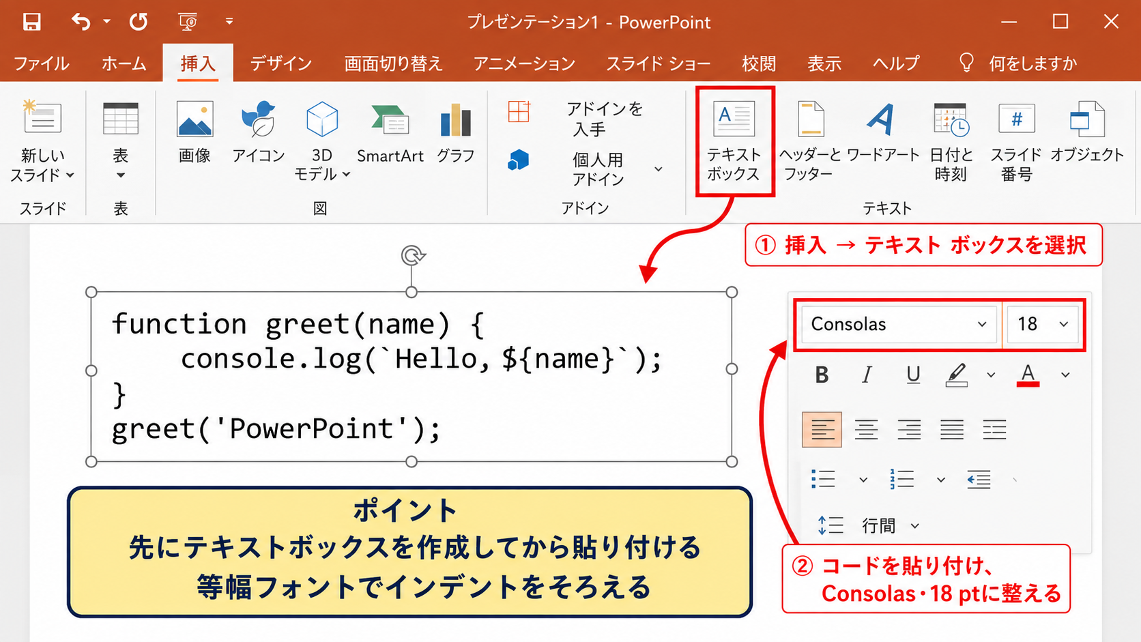Apply the text highlight pen color
Image resolution: width=1141 pixels, height=642 pixels.
(x=957, y=375)
